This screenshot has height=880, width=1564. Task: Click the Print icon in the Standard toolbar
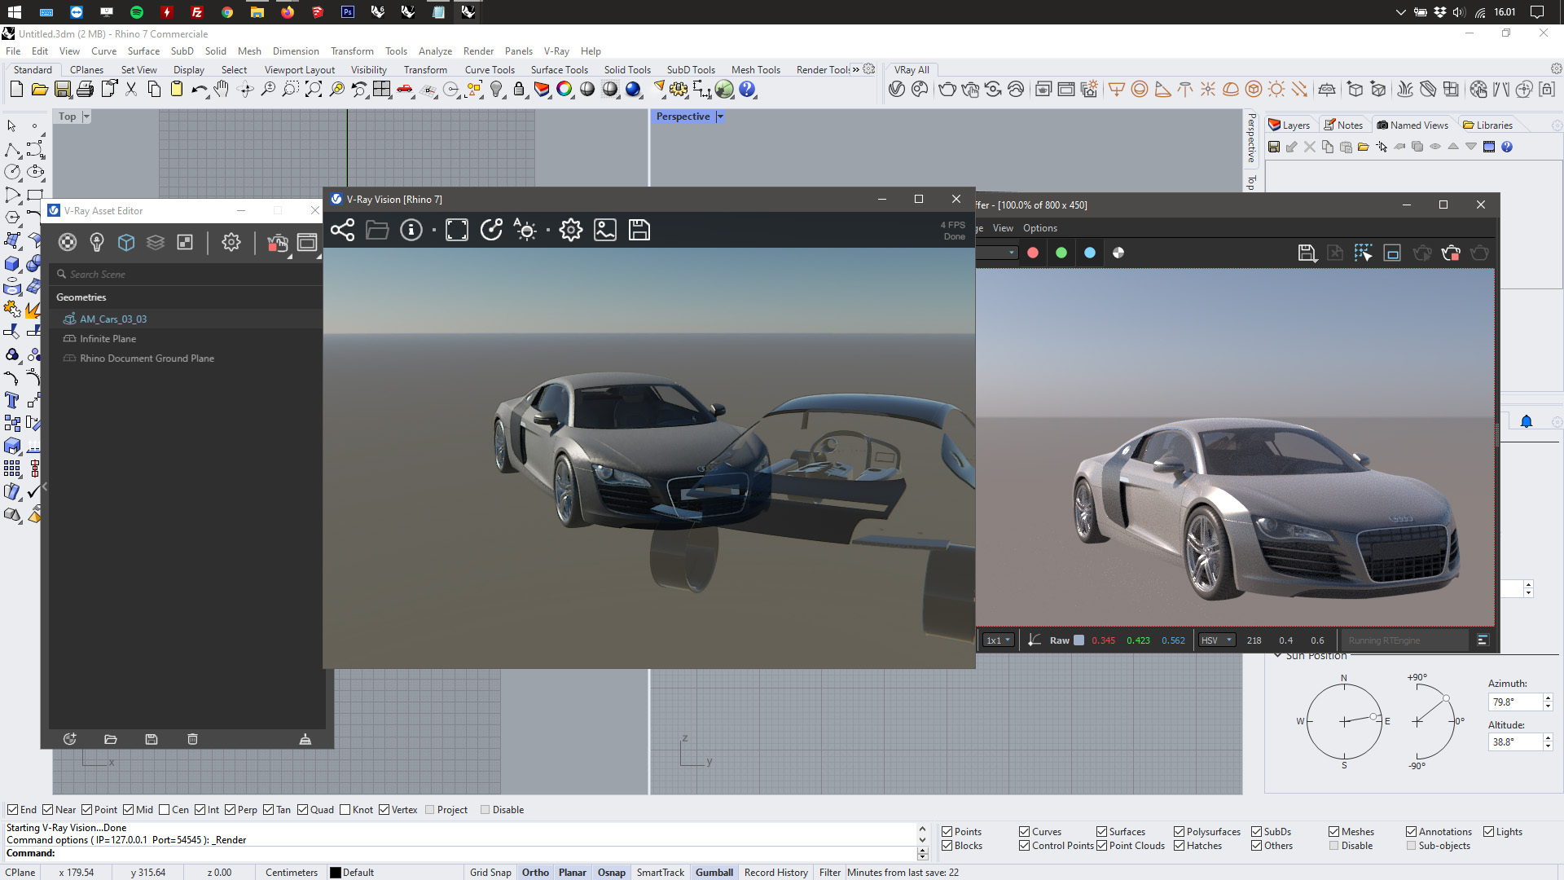tap(86, 90)
